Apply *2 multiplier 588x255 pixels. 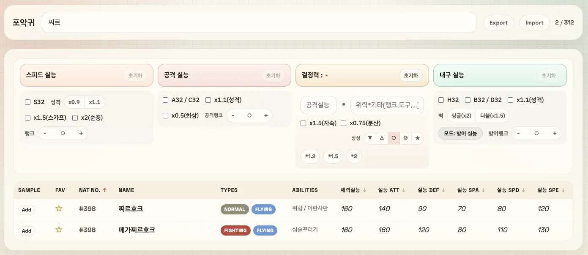pos(354,156)
